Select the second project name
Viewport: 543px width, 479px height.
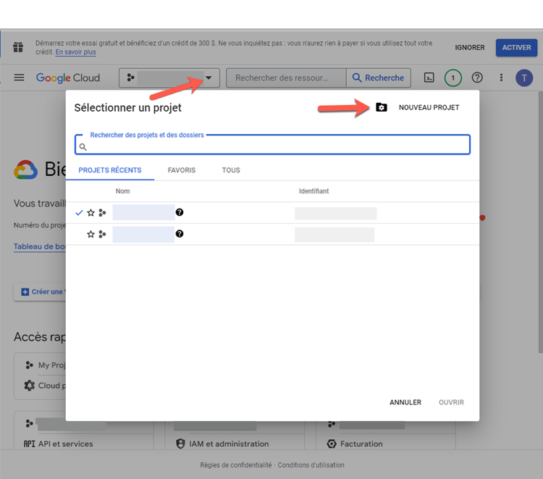click(x=143, y=234)
